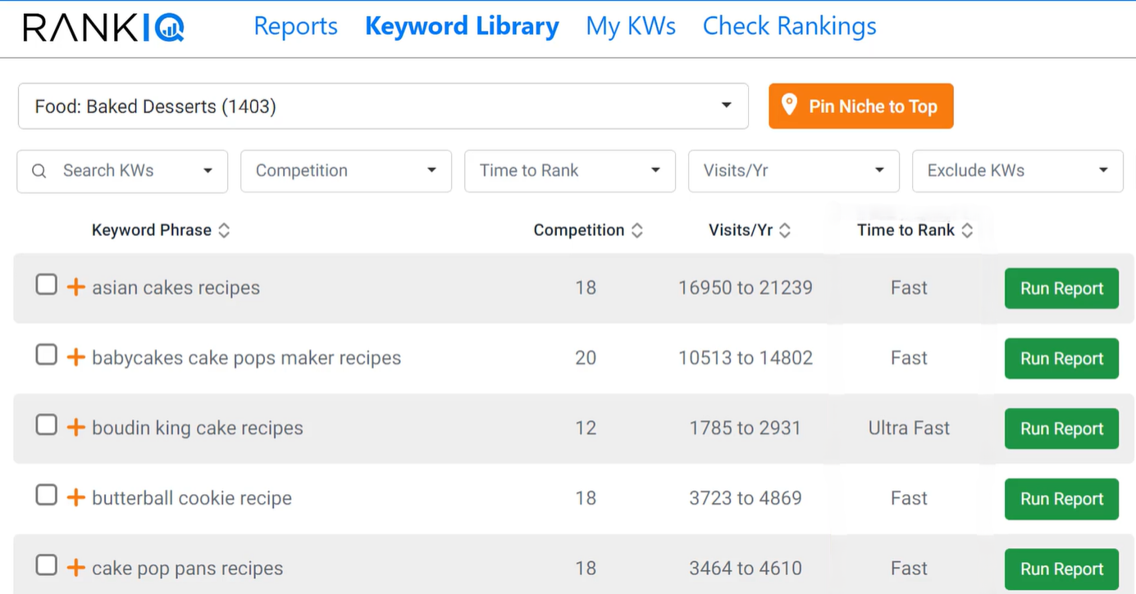
Task: Click 'butterball cookie recipe' keyword
Action: coord(192,498)
